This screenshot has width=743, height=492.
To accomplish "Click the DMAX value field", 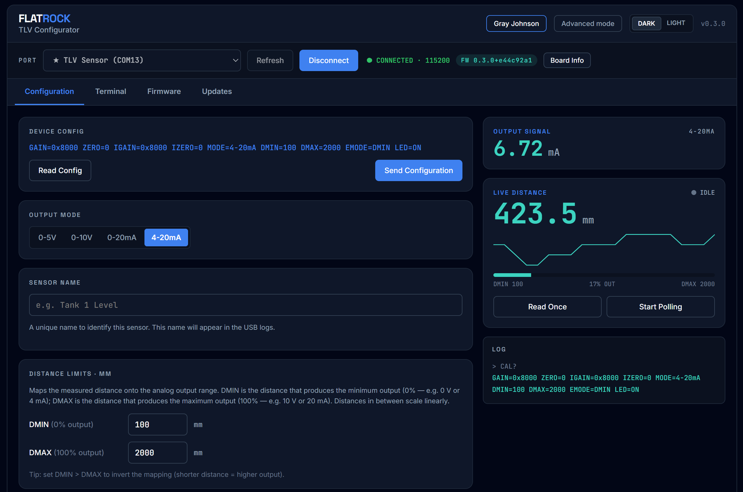I will point(158,452).
